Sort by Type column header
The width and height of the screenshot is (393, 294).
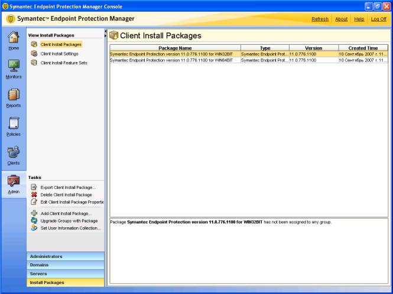point(265,48)
